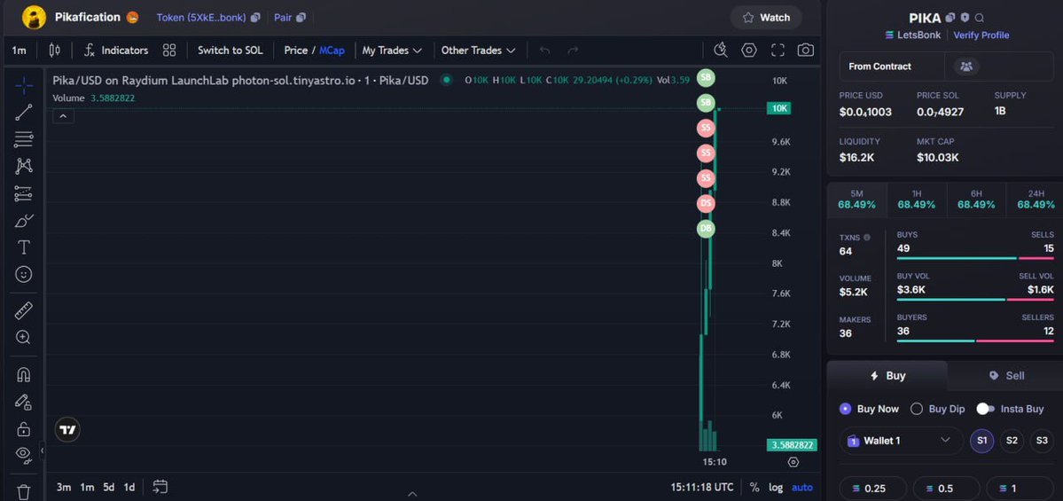Screen dimensions: 1063x501
Task: Expand the Other Trades dropdown
Action: tap(478, 51)
